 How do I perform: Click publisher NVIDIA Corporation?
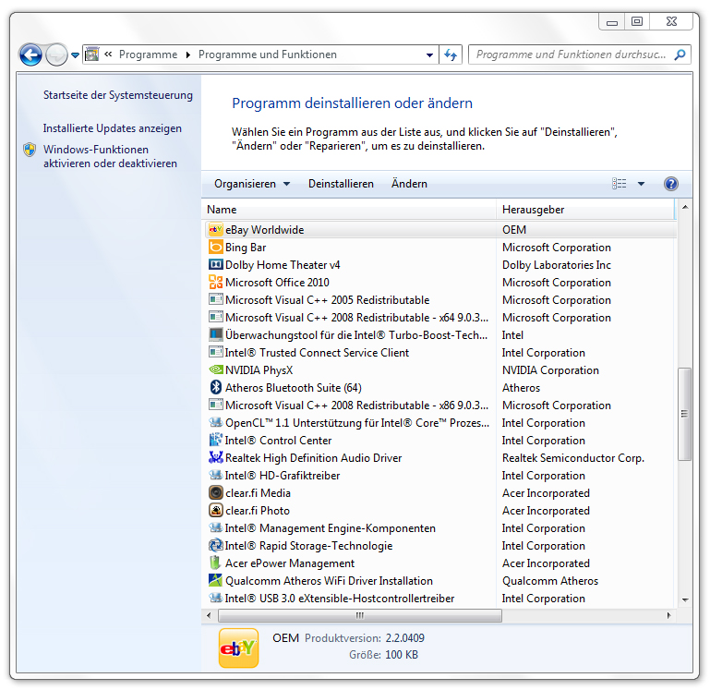coord(550,370)
